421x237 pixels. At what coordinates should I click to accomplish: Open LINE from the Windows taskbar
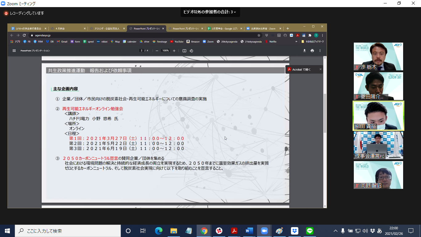tap(309, 231)
